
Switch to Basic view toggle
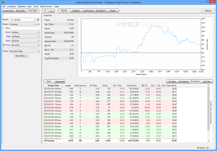tap(49, 81)
